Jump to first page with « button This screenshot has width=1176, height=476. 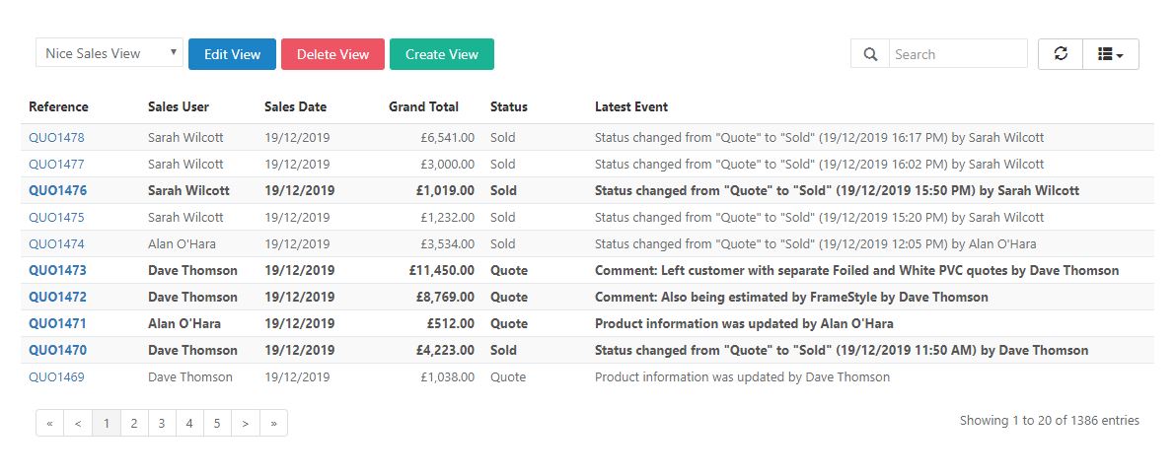point(49,423)
